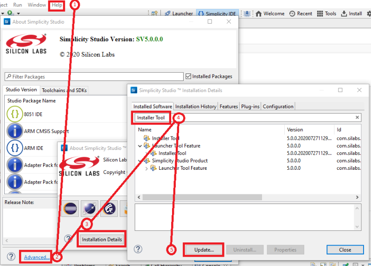Click the purple planet feature icon
This screenshot has width=371, height=266.
pos(90,209)
